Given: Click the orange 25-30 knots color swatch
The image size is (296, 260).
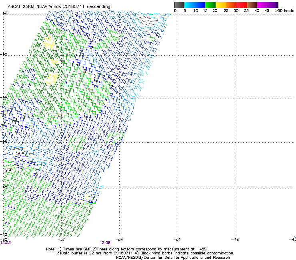Looking at the screenshot, I should click(x=231, y=5).
